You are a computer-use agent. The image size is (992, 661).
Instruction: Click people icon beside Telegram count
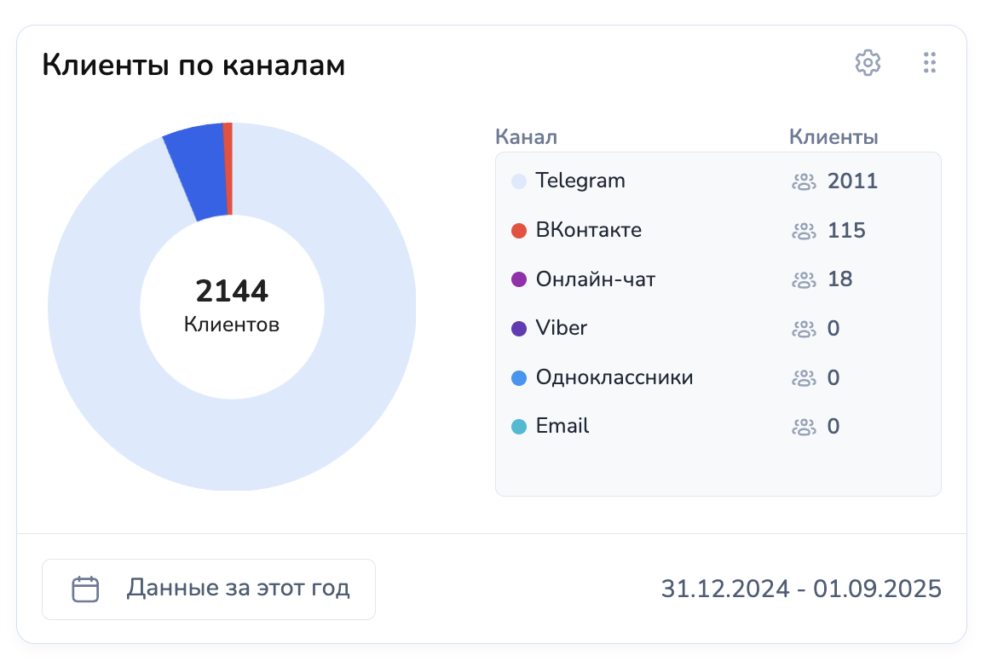(x=804, y=181)
